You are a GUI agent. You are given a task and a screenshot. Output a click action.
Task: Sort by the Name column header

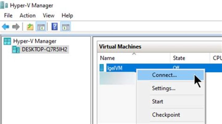pos(134,58)
